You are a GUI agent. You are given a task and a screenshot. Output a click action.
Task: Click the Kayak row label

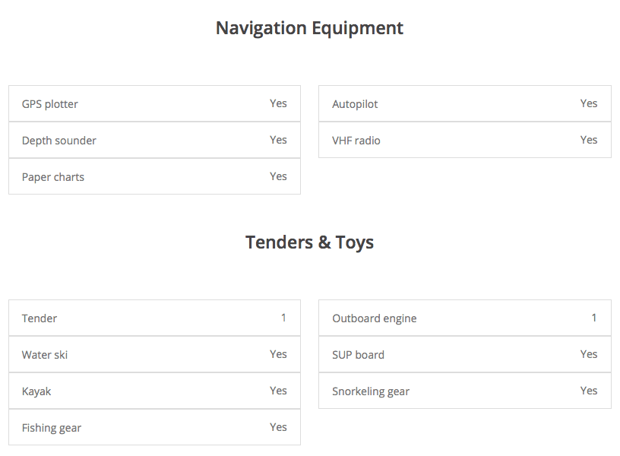36,391
